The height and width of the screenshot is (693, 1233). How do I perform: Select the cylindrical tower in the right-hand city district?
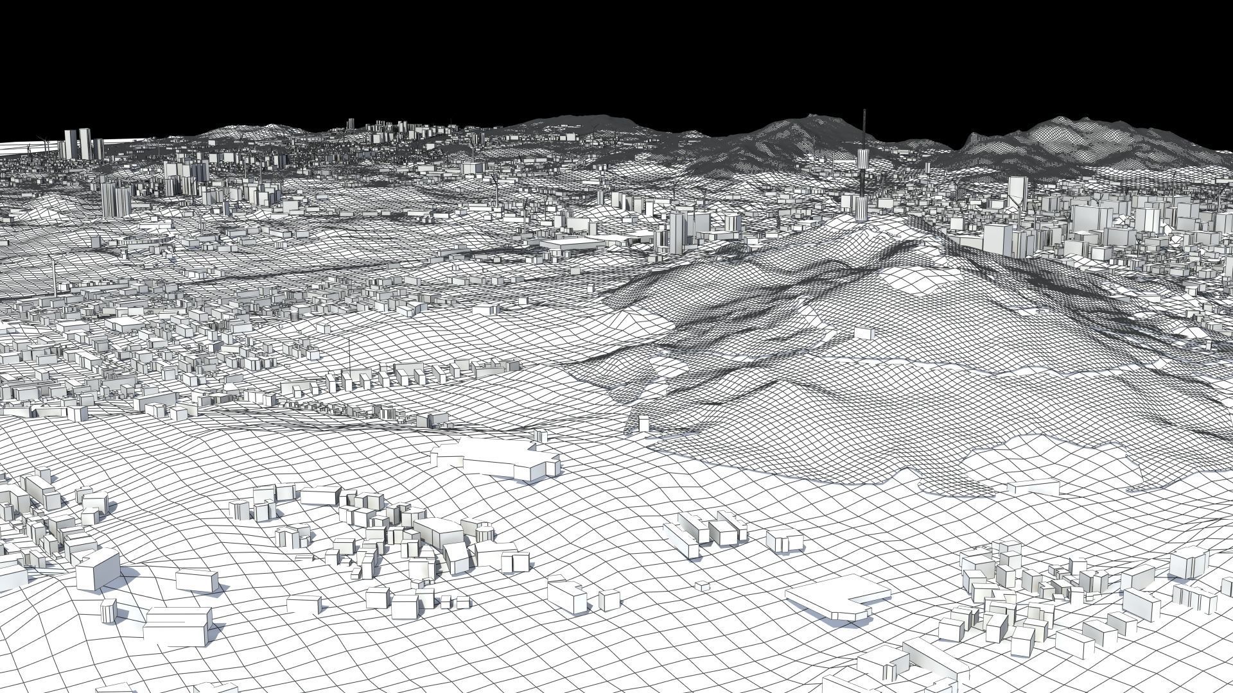click(x=1017, y=193)
